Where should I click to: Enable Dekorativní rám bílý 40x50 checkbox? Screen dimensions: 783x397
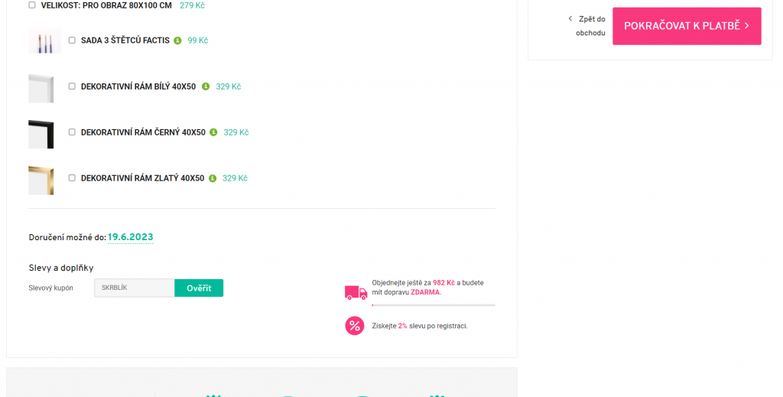click(72, 86)
